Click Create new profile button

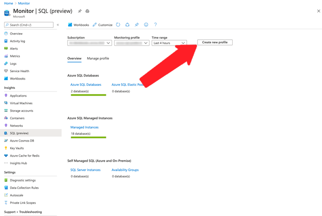215,42
